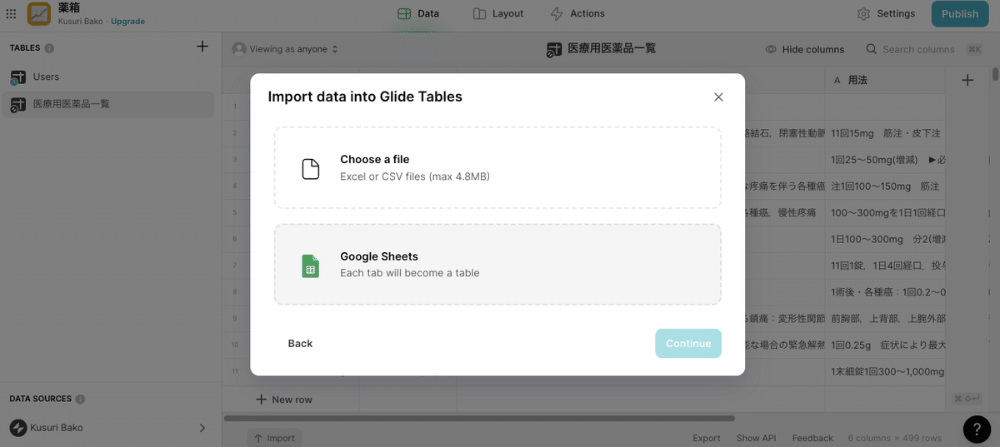Select the Google Sheets import option

pyautogui.click(x=497, y=264)
